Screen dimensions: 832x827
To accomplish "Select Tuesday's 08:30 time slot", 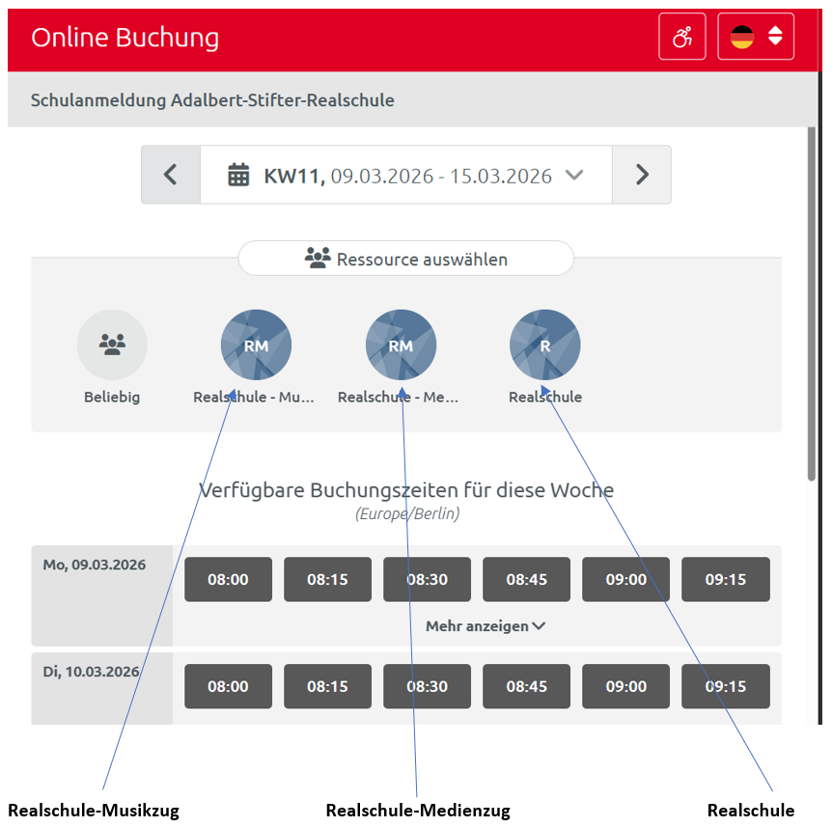I will tap(427, 686).
